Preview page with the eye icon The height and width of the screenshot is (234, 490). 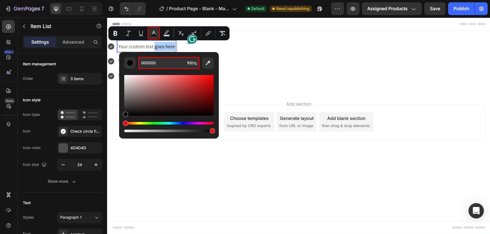tap(353, 9)
